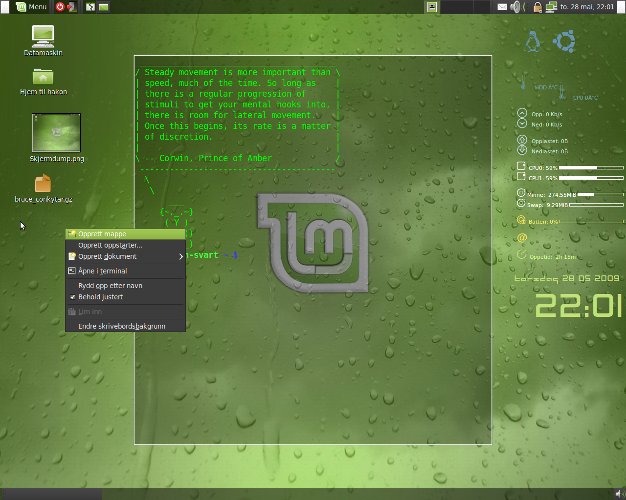Click the CPU1 usage bar
This screenshot has height=500, width=626.
click(591, 178)
